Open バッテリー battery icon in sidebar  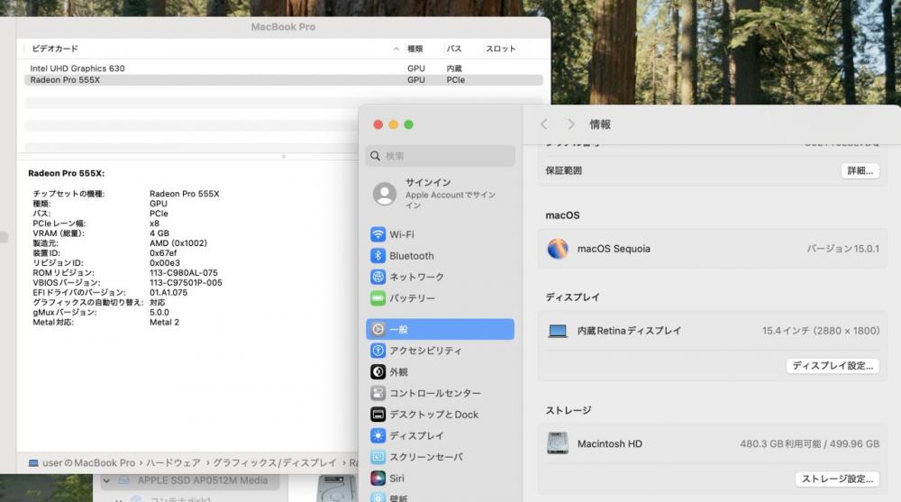point(378,298)
